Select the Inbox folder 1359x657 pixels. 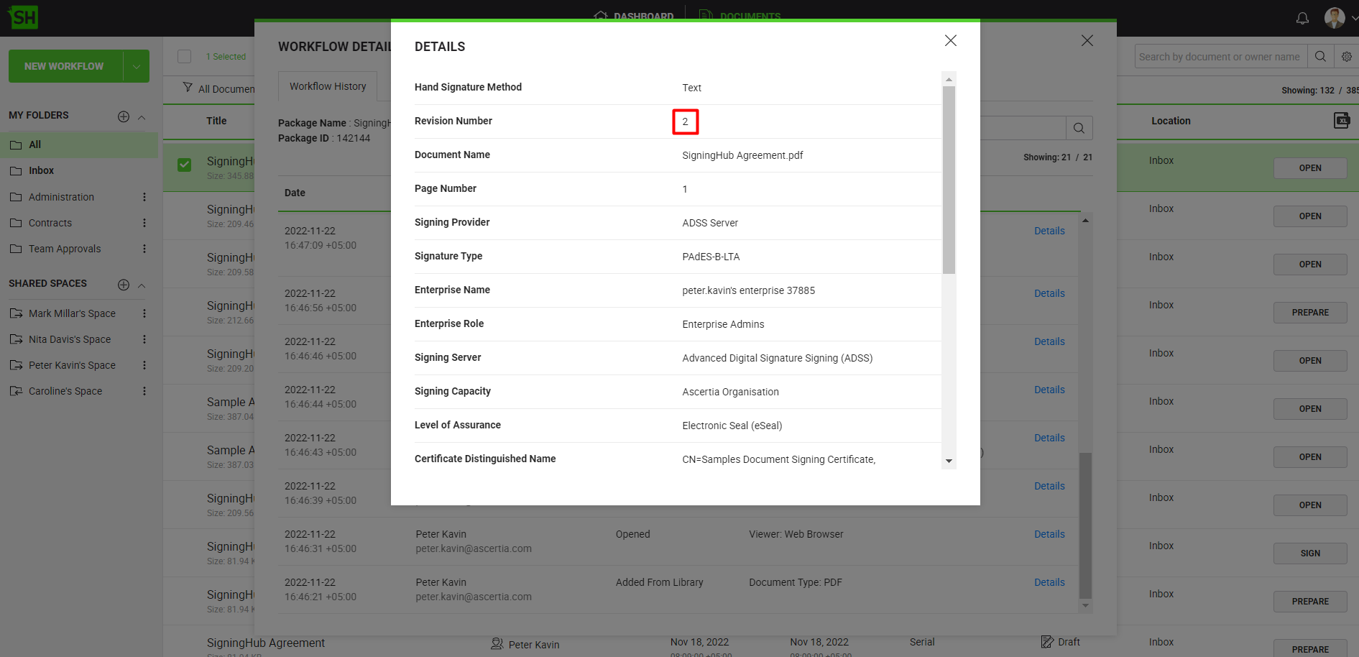(41, 170)
